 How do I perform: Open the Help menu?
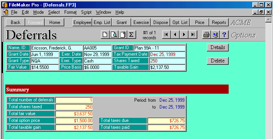coord(120,12)
